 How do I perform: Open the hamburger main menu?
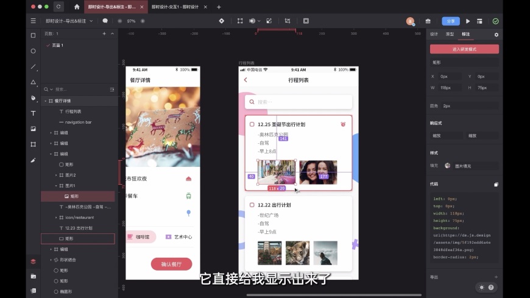coord(33,21)
